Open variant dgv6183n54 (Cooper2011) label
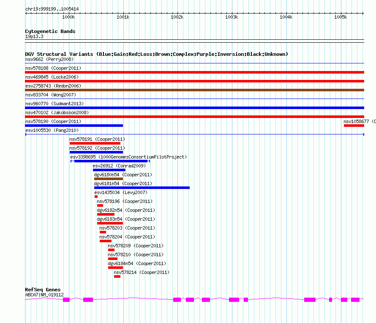This screenshot has height=323, width=376. click(126, 219)
